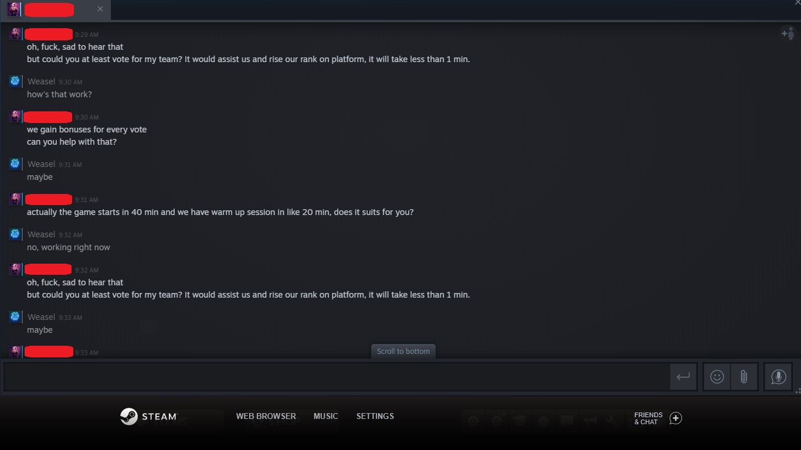The height and width of the screenshot is (450, 801).
Task: Start voice chat with the microphone button
Action: (x=778, y=377)
